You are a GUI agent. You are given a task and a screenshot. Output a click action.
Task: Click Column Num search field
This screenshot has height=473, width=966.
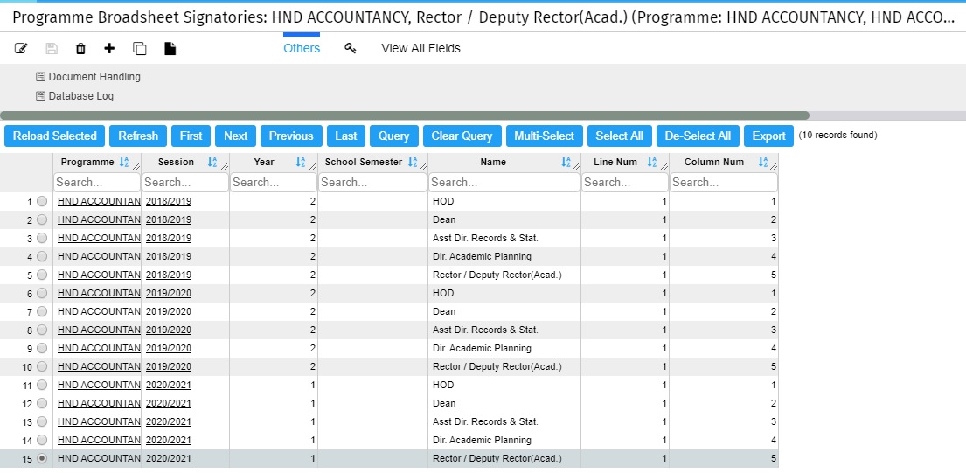tap(724, 183)
